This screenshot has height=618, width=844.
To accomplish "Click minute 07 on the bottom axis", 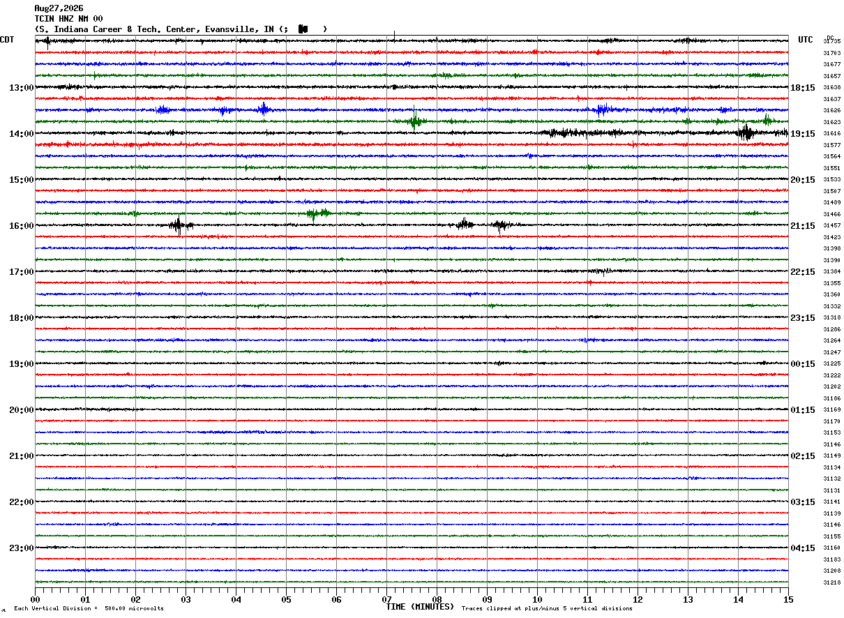I will tap(386, 599).
